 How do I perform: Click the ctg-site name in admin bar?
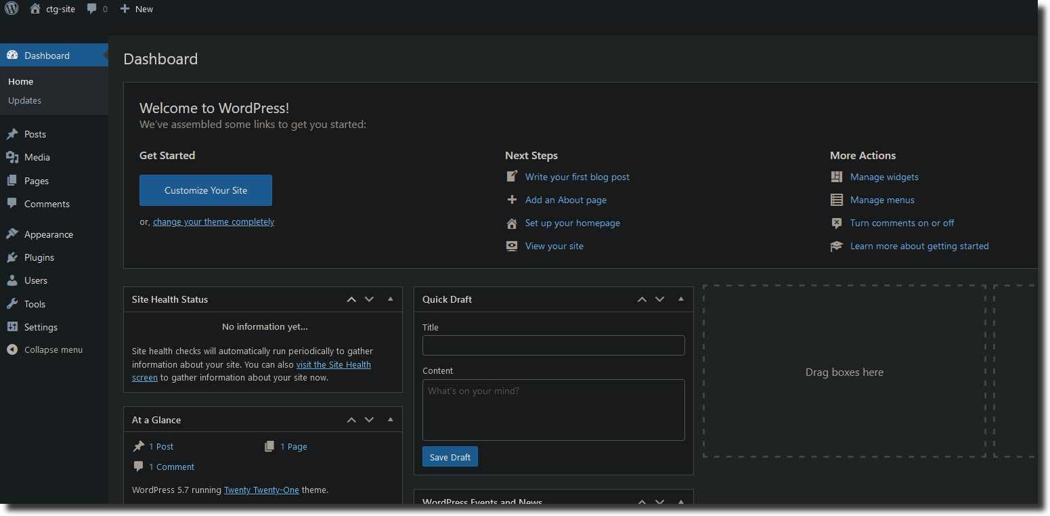coord(60,9)
